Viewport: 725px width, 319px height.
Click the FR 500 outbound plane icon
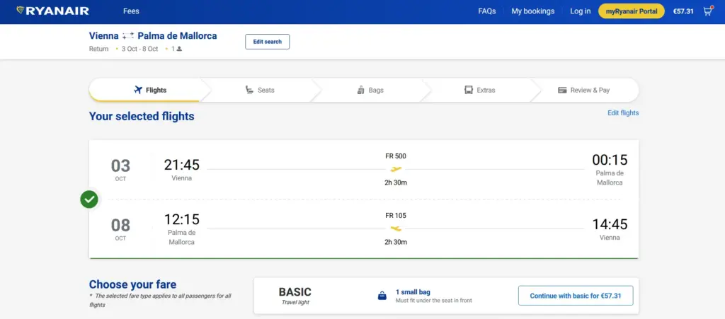396,169
